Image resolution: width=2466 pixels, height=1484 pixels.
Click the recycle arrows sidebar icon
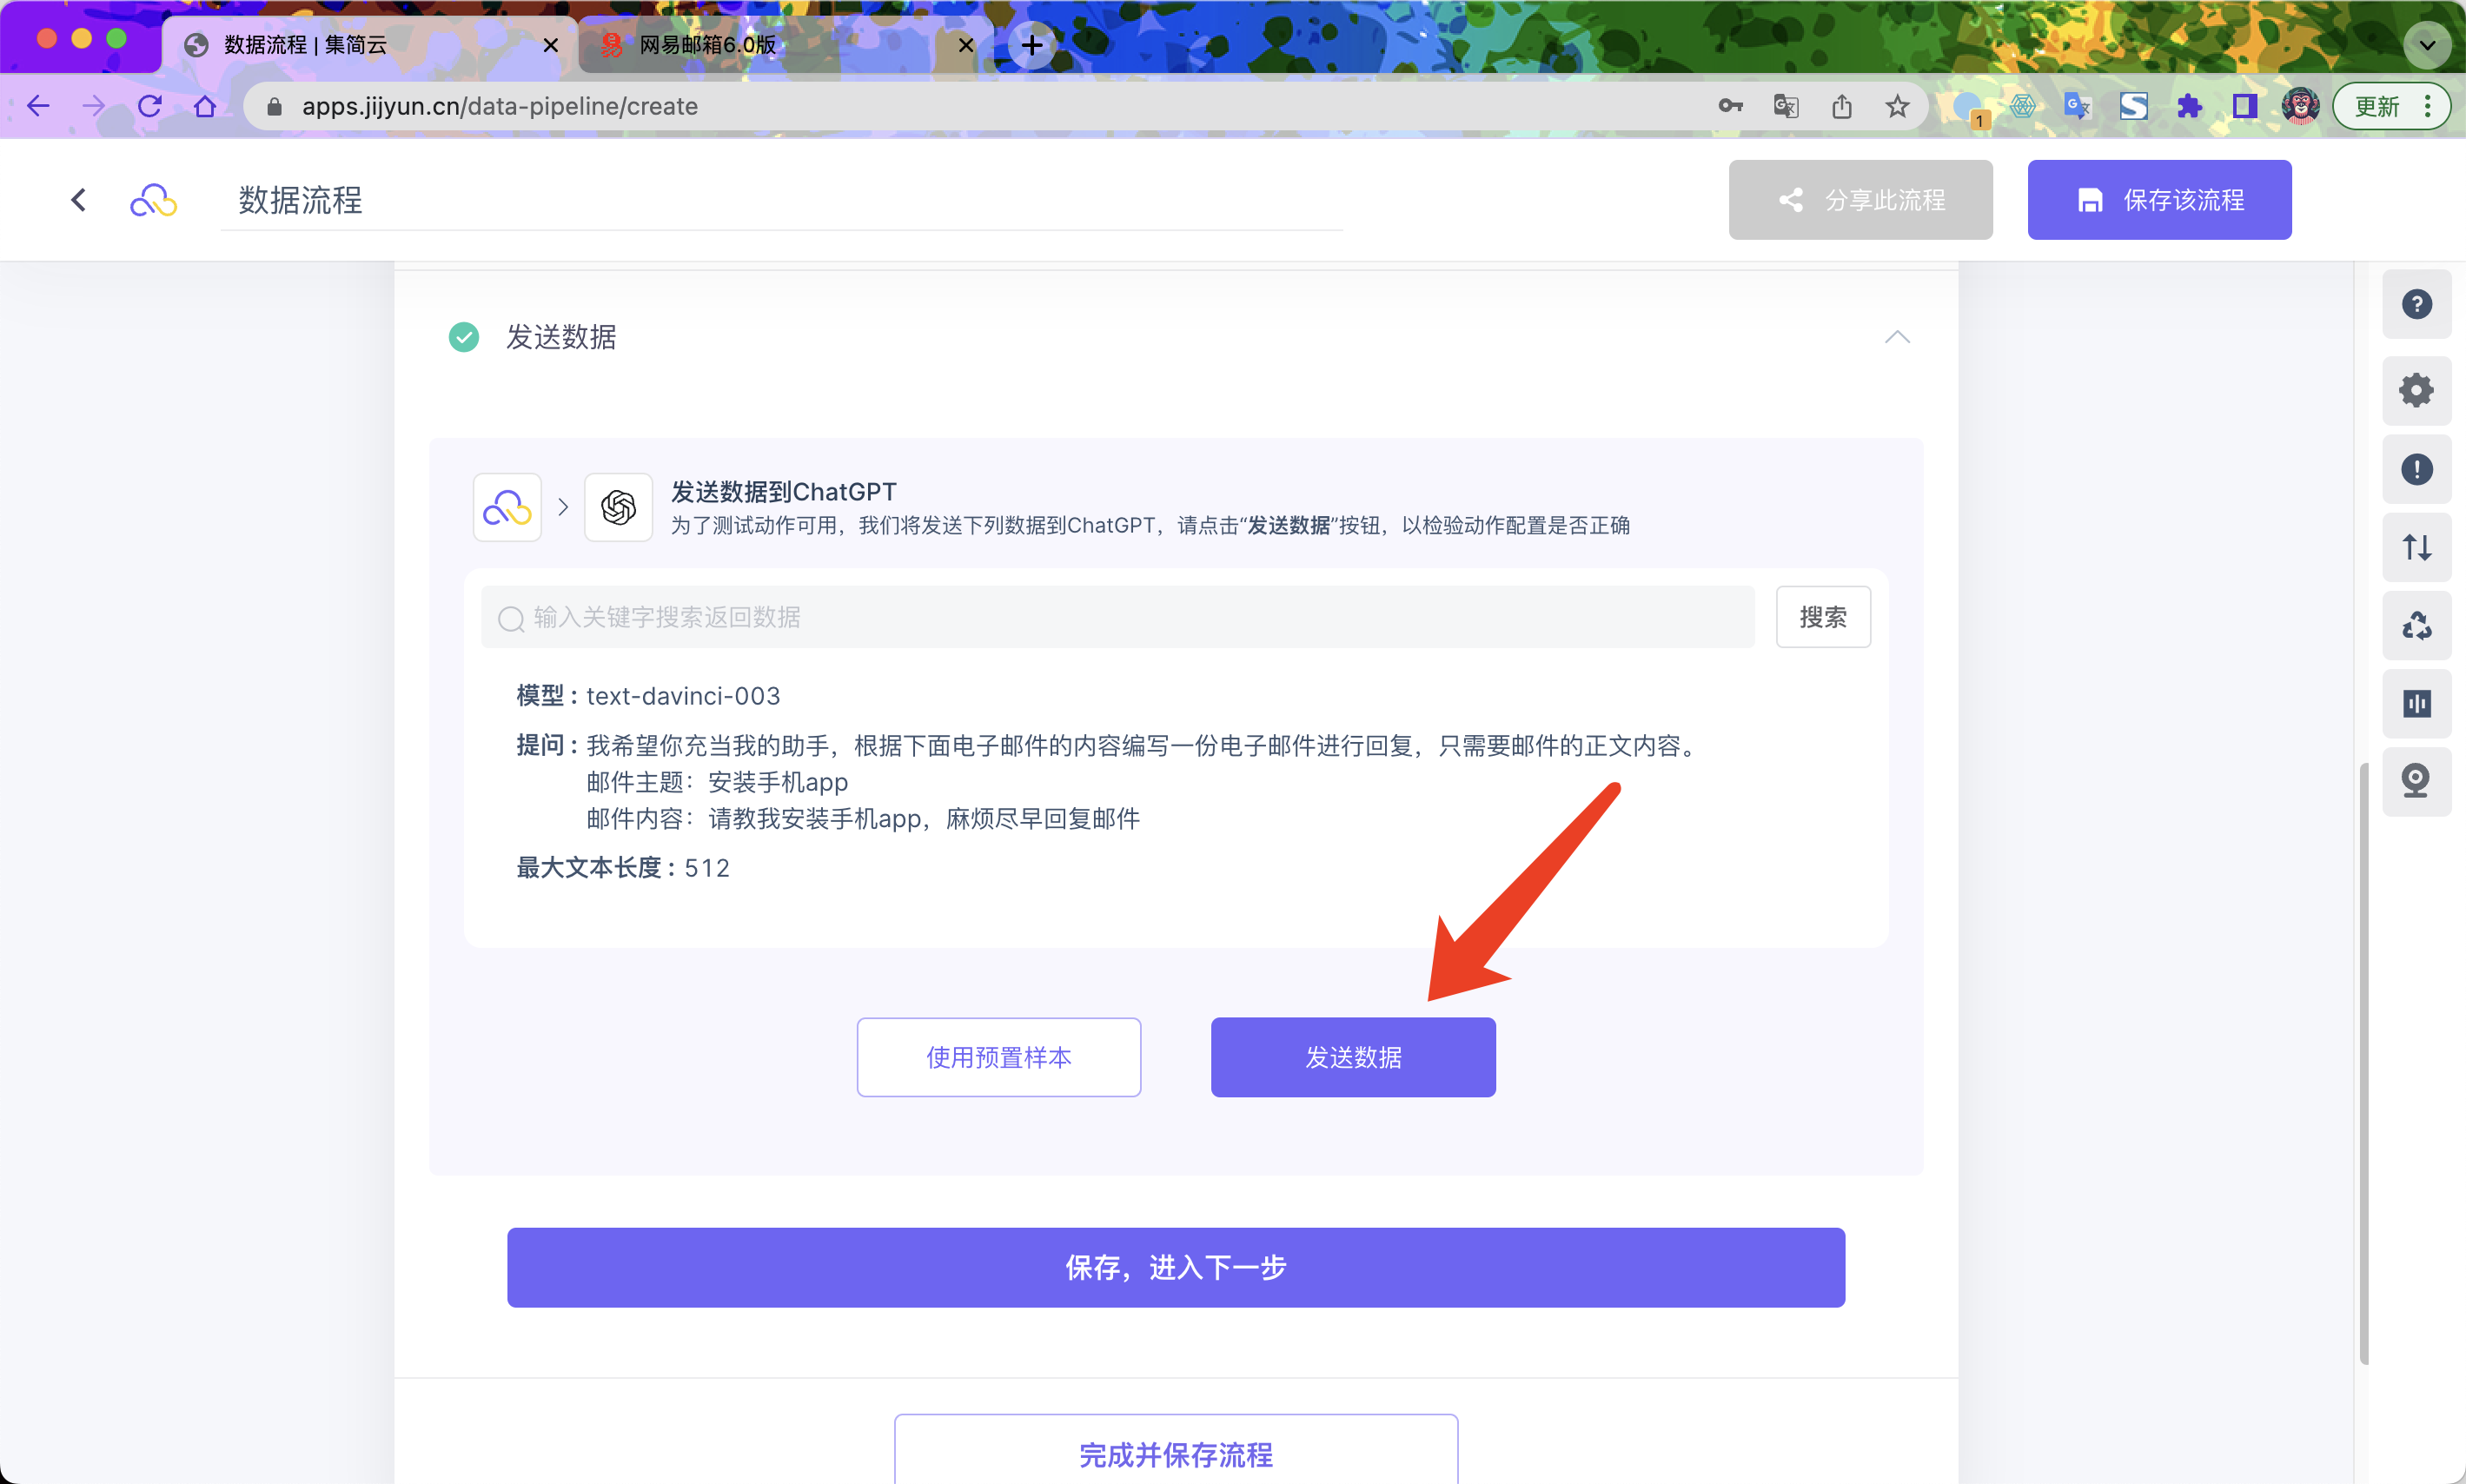pyautogui.click(x=2416, y=626)
